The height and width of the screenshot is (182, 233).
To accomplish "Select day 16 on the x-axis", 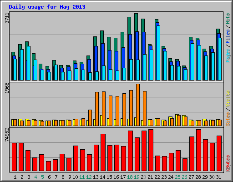I will point(116,177).
